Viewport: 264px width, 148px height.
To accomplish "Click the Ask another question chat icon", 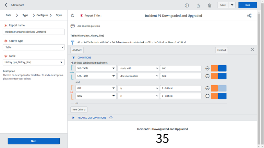I will (x=73, y=26).
